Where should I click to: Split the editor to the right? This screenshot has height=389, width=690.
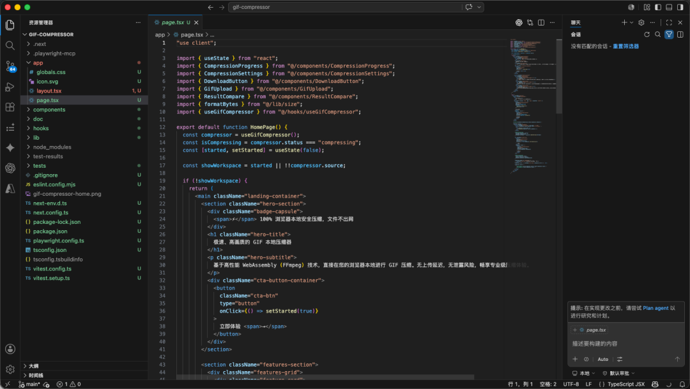pos(541,22)
